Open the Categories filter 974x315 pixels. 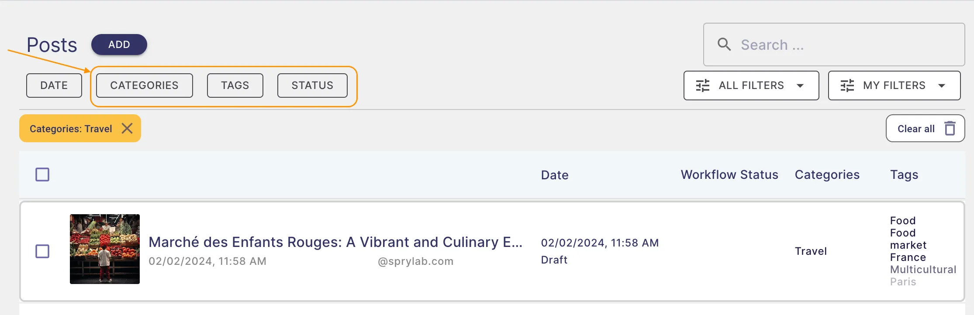[x=144, y=86]
